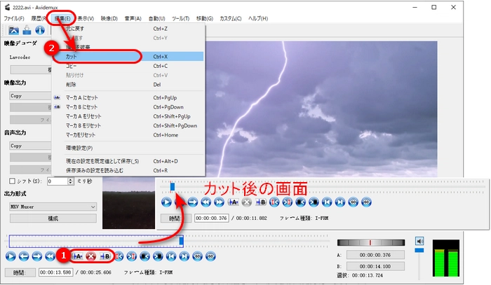Play video in the post-cut inset panel
Image resolution: width=491 pixels, height=285 pixels.
[x=166, y=202]
